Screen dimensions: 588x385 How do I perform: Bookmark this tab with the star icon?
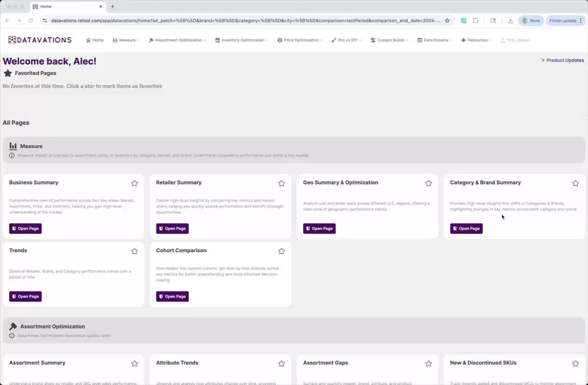[x=447, y=21]
